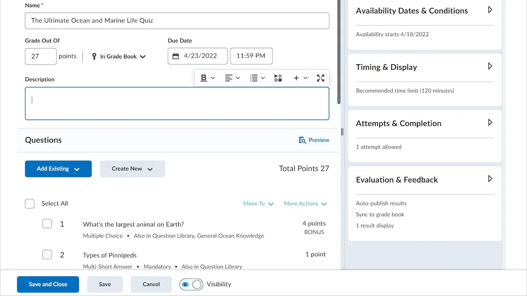
Task: Expand Availability Dates & Conditions panel
Action: coord(490,10)
